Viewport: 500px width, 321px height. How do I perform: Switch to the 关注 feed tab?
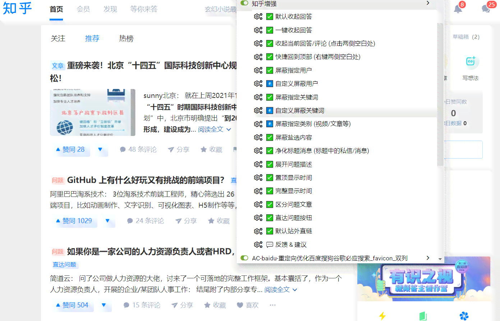[x=58, y=38]
